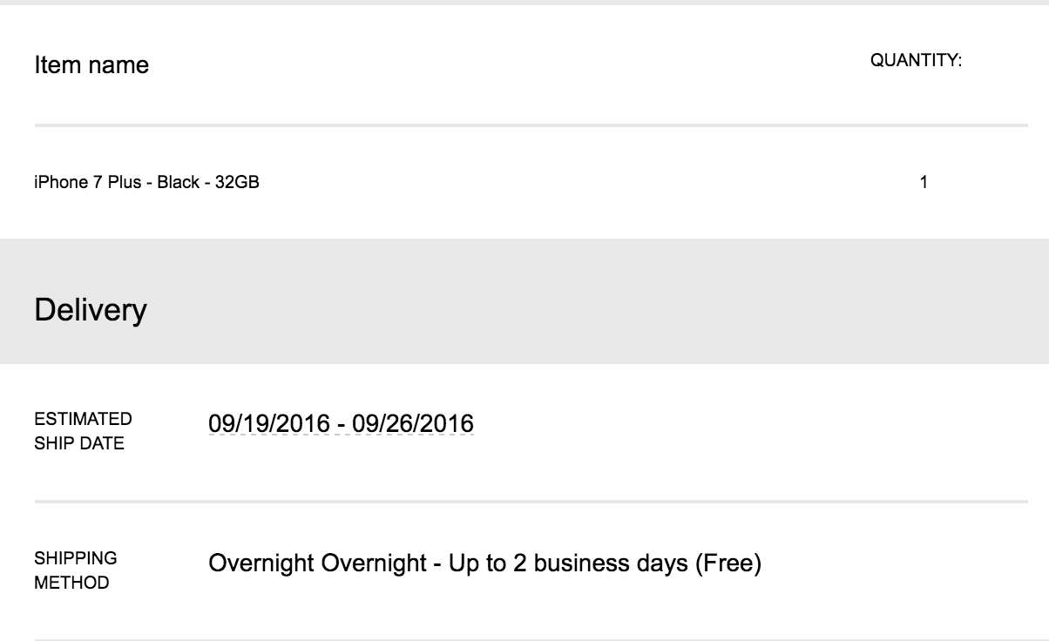This screenshot has width=1049, height=641.
Task: Click the ESTIMATED SHIP DATE label
Action: [83, 431]
